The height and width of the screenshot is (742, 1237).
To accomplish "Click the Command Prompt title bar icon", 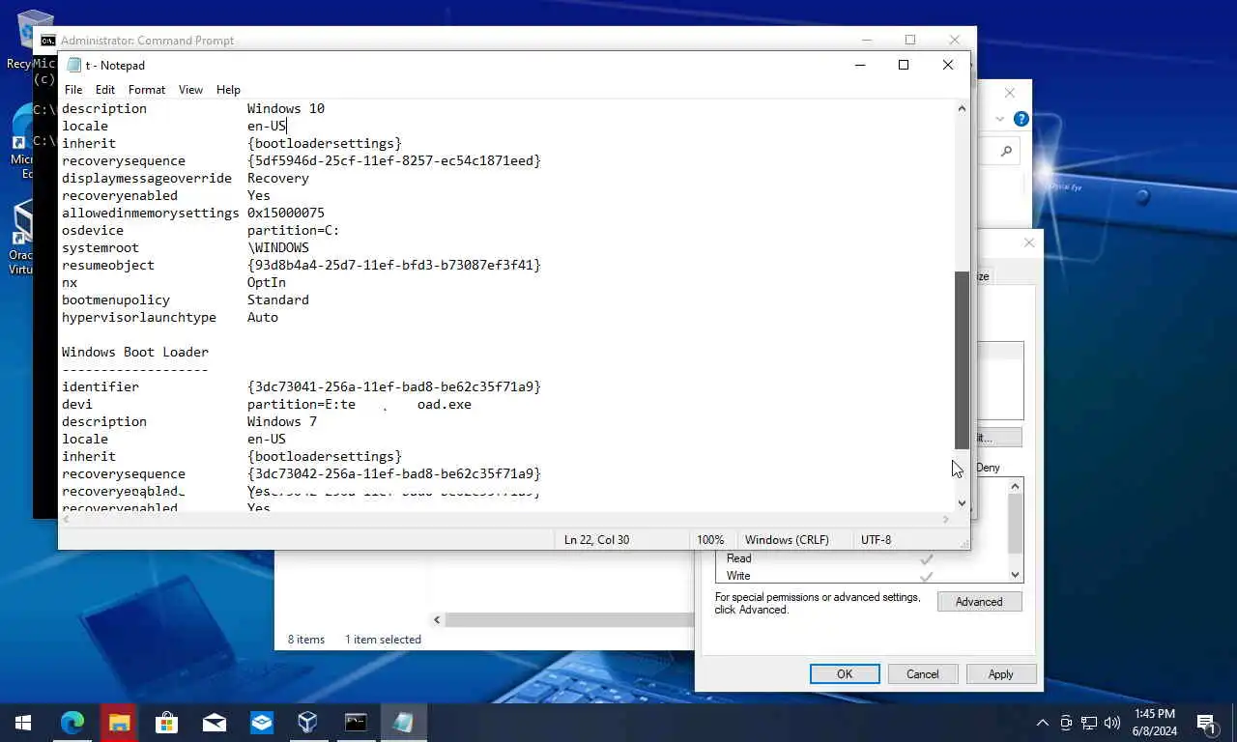I will click(47, 41).
